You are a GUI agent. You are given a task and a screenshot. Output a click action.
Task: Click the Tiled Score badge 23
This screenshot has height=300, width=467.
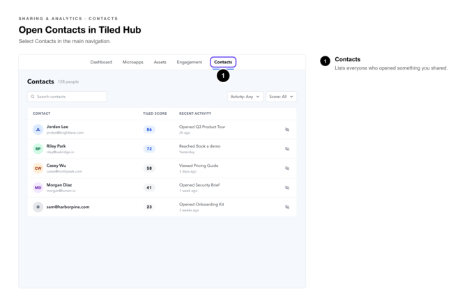(x=149, y=207)
